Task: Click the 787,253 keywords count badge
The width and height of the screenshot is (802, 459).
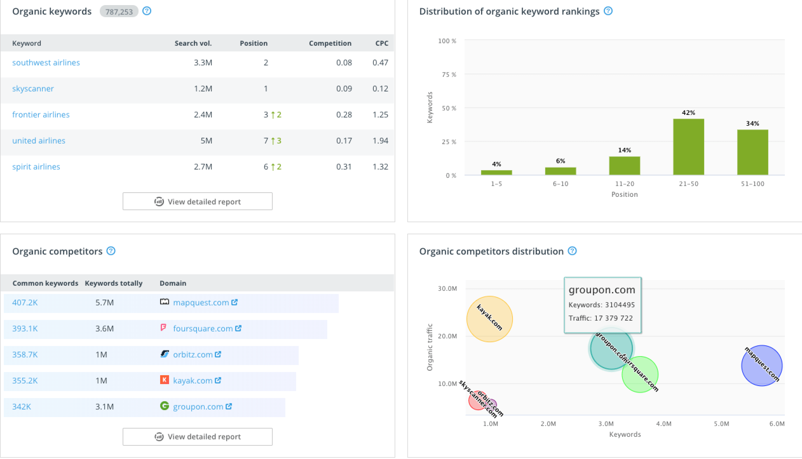Action: pyautogui.click(x=119, y=12)
